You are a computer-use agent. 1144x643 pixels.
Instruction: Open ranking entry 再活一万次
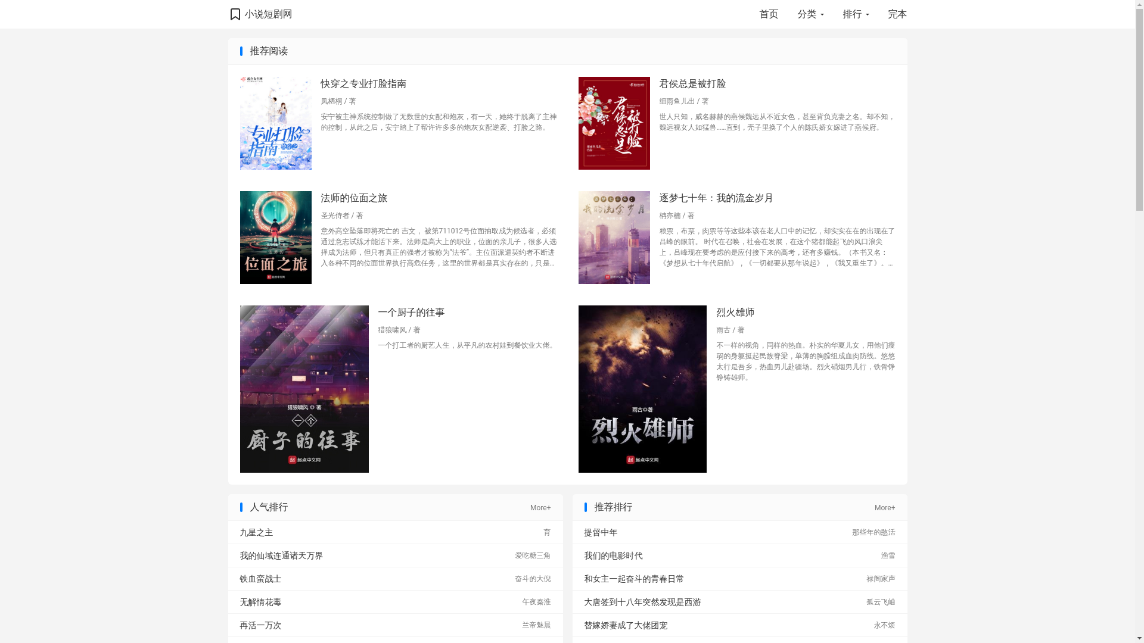pyautogui.click(x=260, y=626)
